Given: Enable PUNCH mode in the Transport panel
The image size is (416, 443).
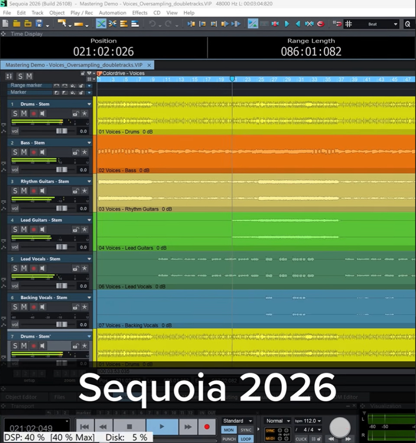Looking at the screenshot, I should click(x=228, y=439).
